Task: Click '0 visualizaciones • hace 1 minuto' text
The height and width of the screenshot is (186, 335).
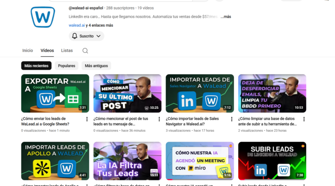Action: (45, 131)
